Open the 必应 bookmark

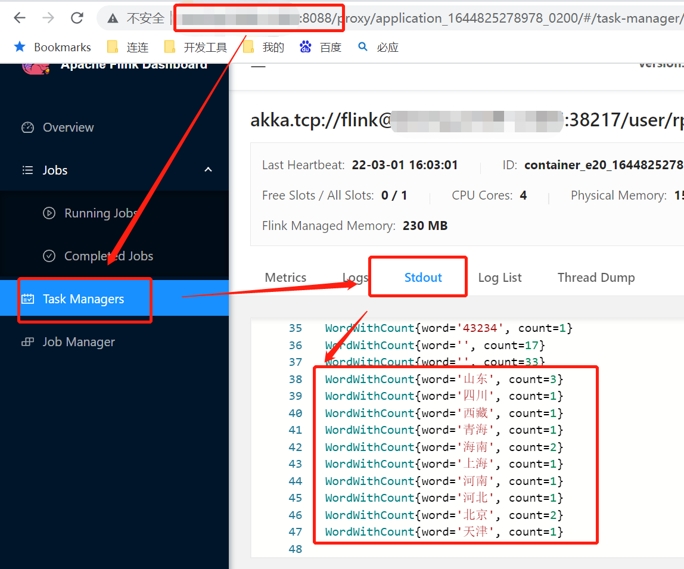(378, 47)
